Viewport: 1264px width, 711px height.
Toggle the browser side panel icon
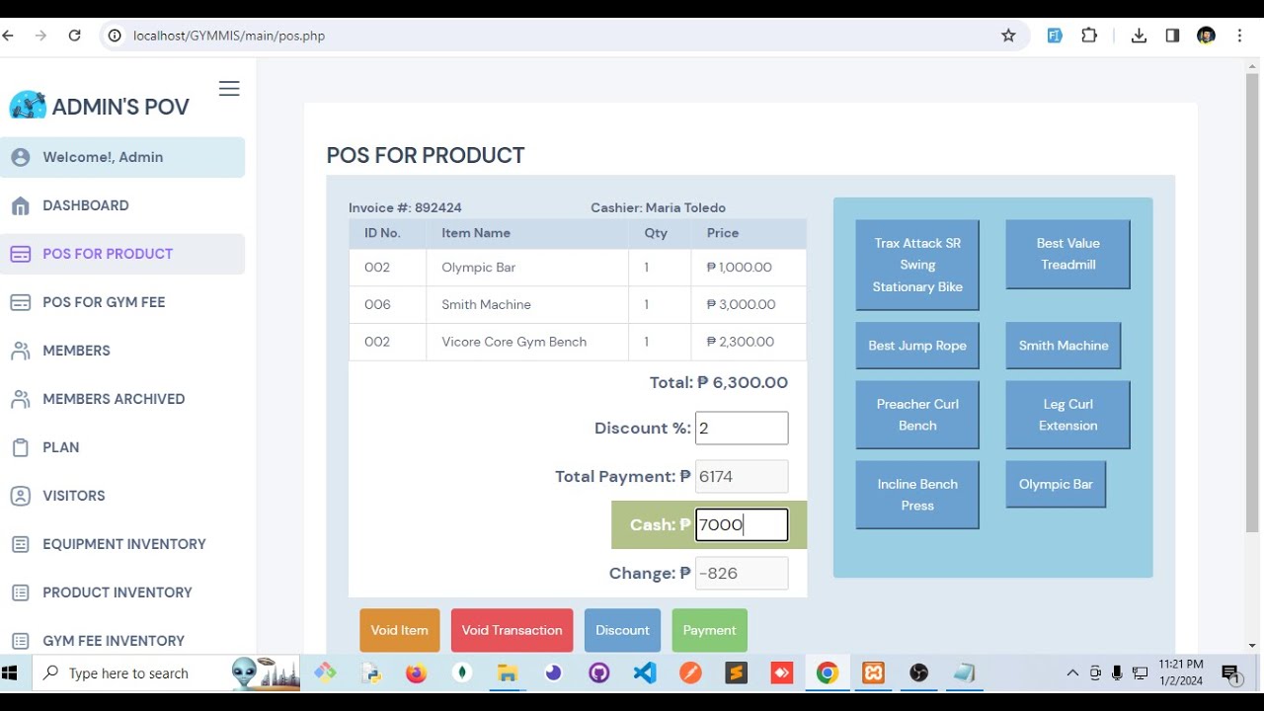tap(1172, 36)
